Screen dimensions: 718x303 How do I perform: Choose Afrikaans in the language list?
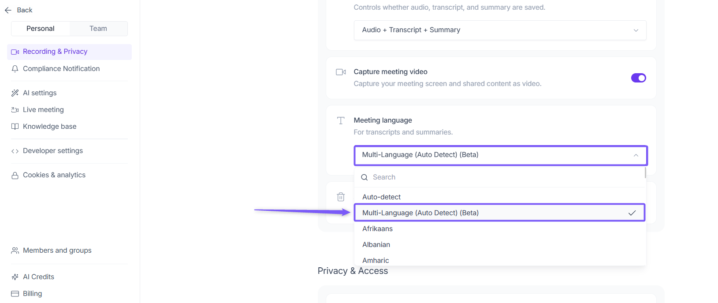[378, 229]
